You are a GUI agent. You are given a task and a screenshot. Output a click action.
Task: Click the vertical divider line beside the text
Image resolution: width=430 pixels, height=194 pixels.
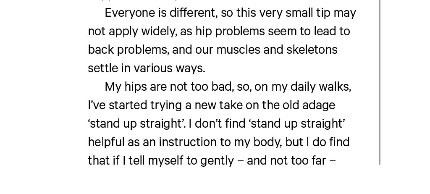pos(380,84)
